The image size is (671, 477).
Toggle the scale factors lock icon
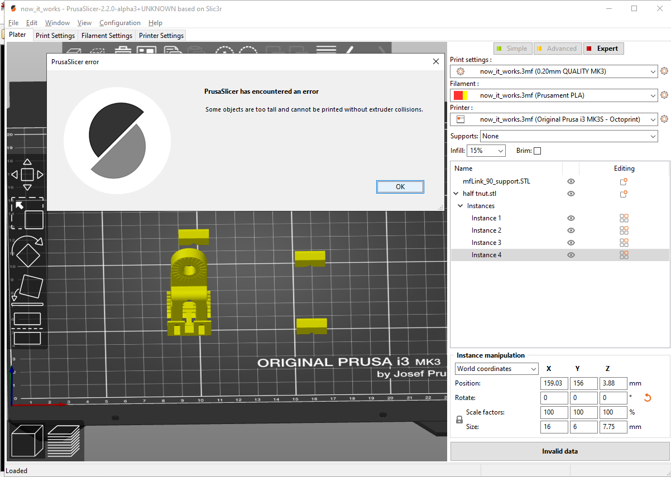459,420
